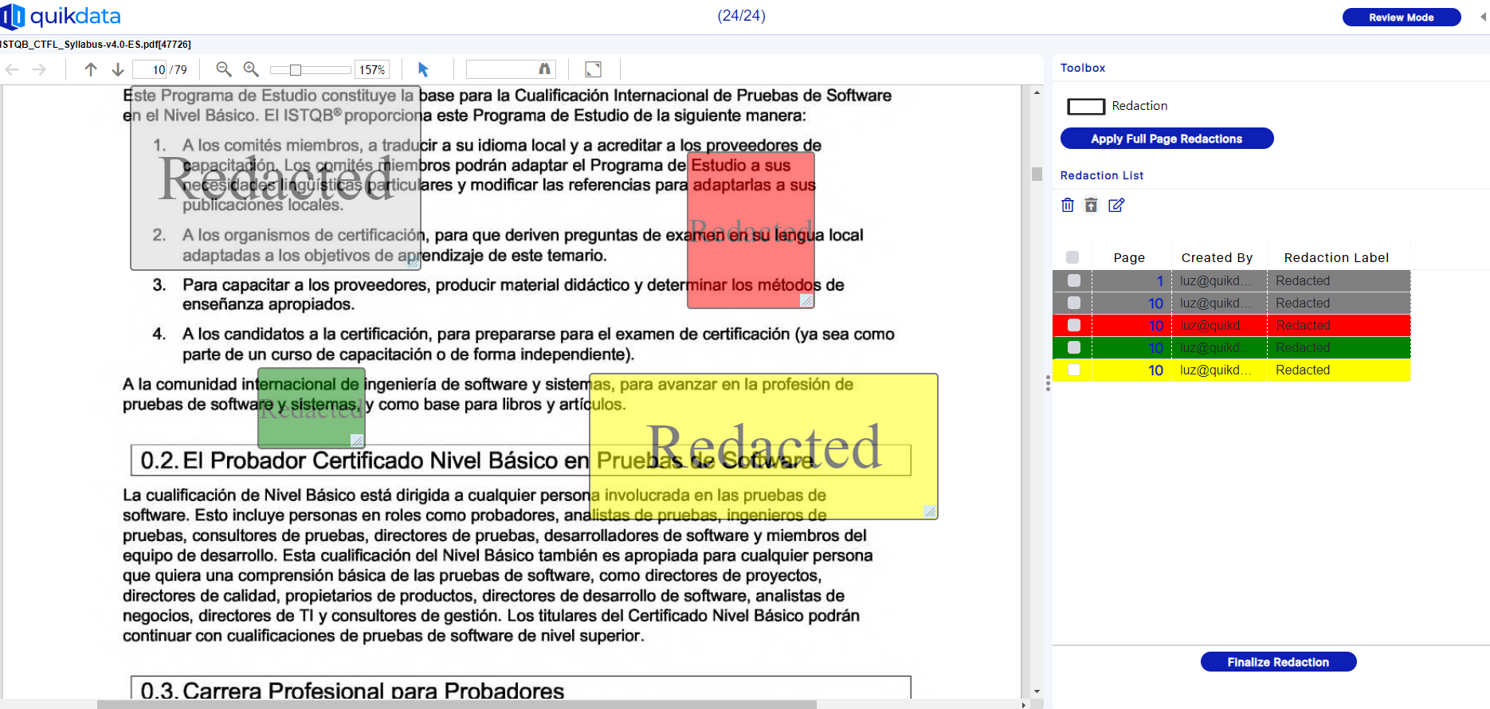Check the gray row for page 10
Screen dimensions: 1490x709
point(1074,303)
